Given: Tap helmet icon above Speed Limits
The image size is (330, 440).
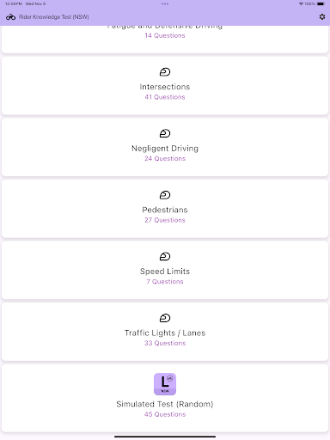Looking at the screenshot, I should coord(165,256).
